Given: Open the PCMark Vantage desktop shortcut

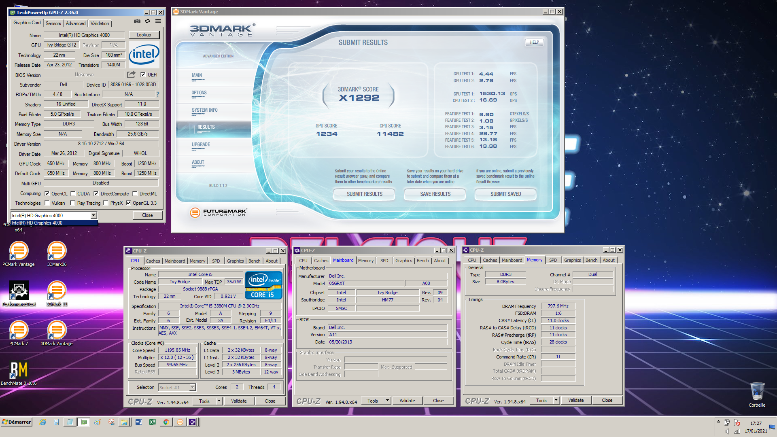Looking at the screenshot, I should point(19,254).
